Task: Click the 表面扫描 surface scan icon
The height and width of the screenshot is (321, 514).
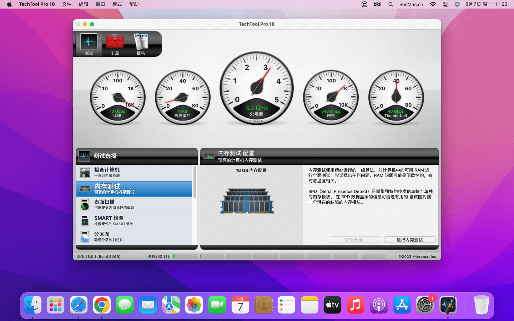Action: click(85, 205)
